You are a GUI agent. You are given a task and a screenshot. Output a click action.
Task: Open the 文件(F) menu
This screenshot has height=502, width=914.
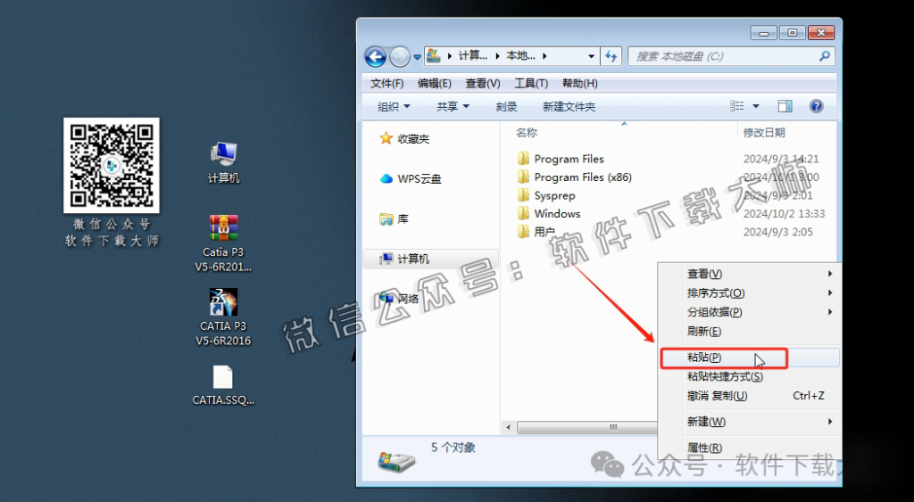[387, 83]
